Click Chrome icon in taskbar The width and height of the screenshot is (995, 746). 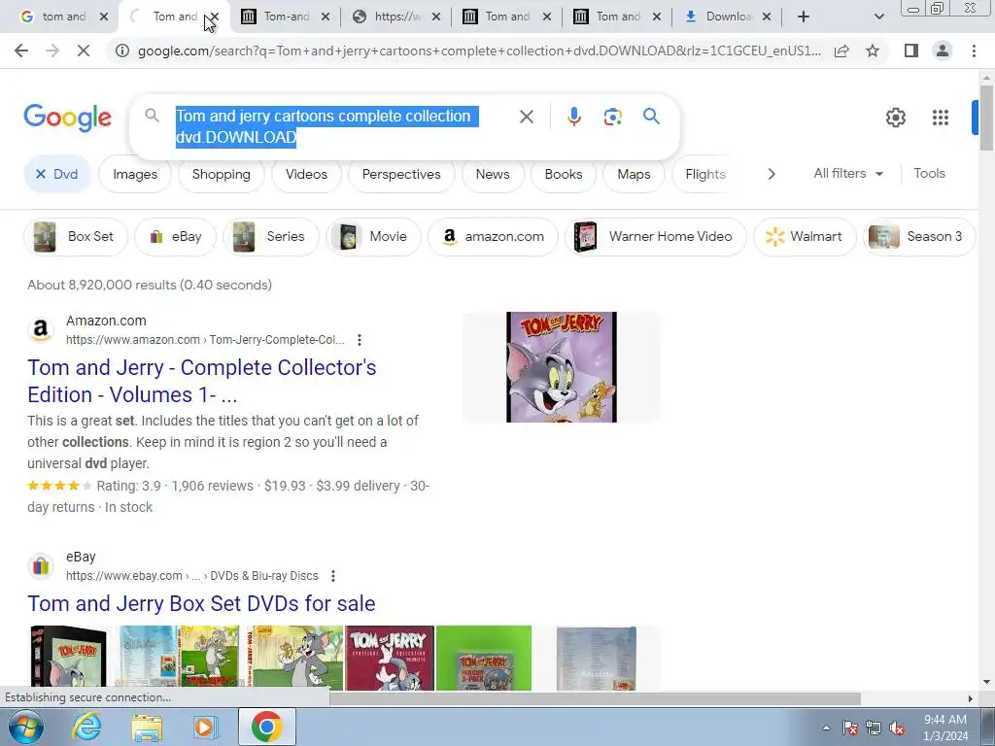[266, 727]
